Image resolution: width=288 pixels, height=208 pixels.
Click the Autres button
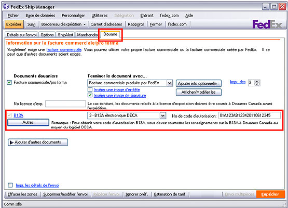[28, 122]
